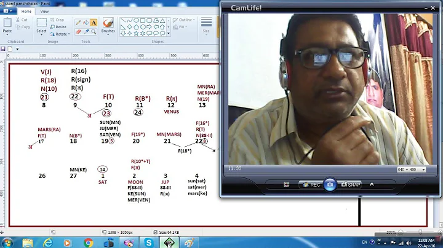
Task: Choose the Rounded rectangle shape
Action: (x=149, y=21)
